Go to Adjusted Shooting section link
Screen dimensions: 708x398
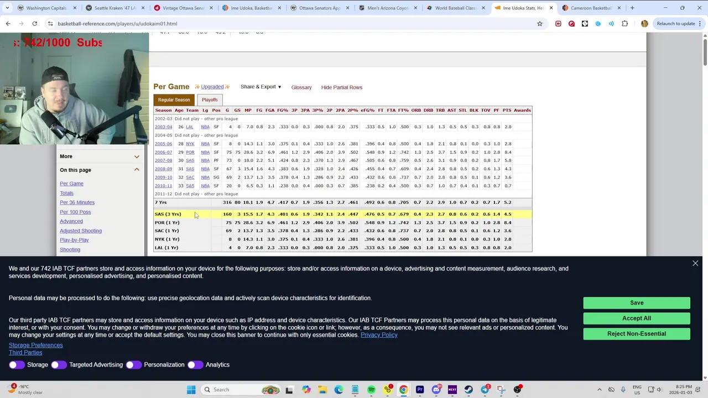tap(81, 231)
